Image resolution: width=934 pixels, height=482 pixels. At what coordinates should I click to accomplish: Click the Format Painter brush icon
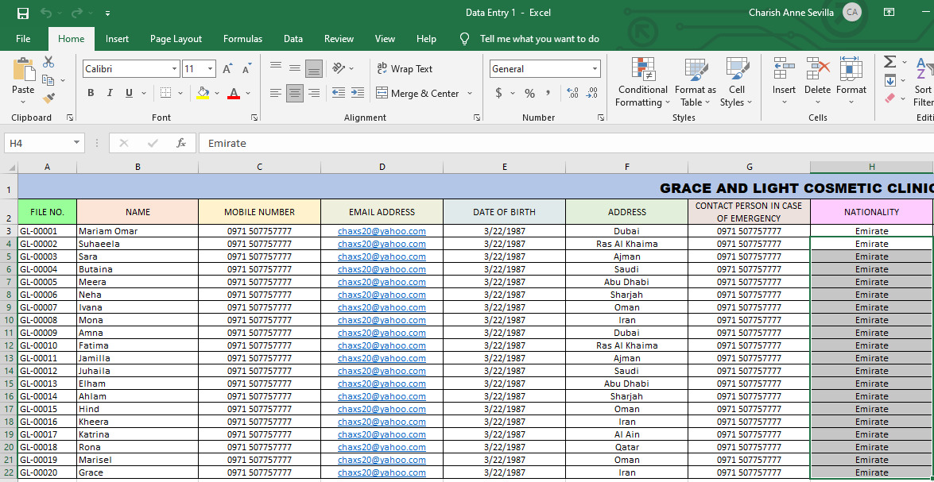click(48, 98)
